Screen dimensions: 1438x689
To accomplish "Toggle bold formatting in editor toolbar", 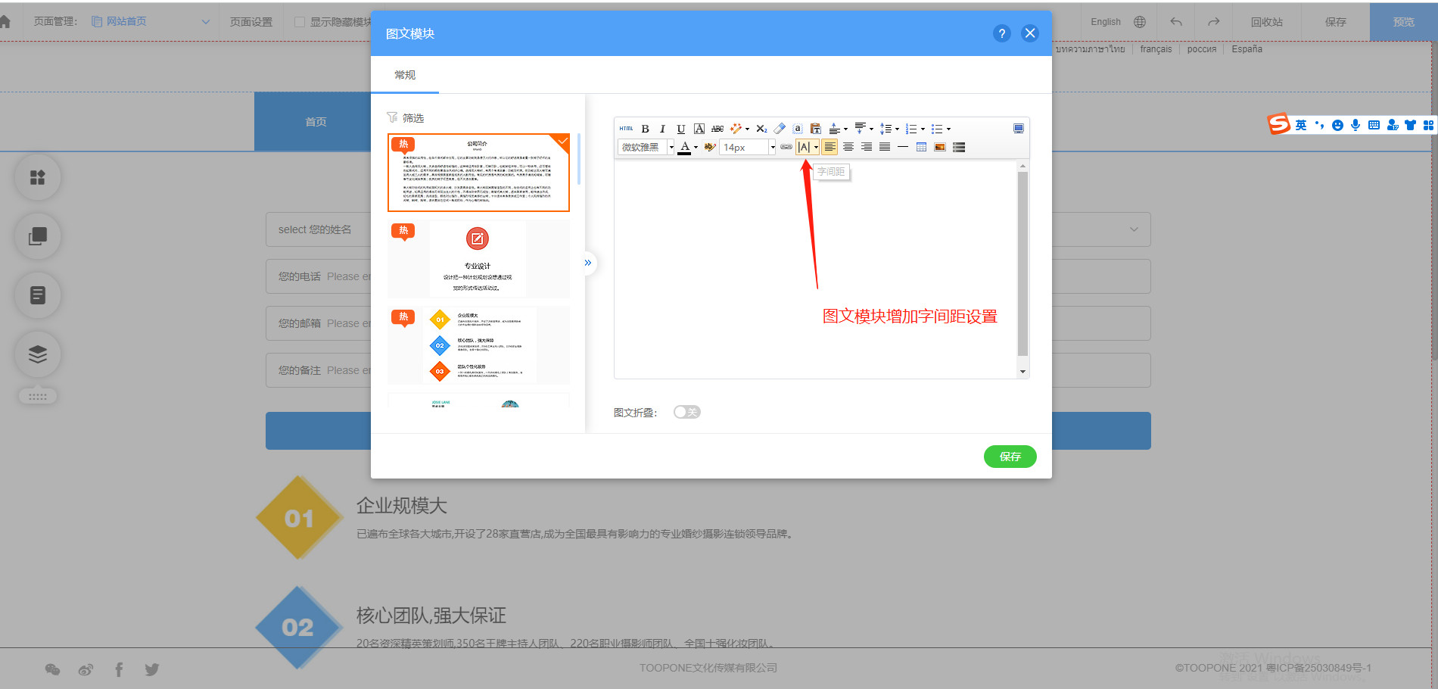I will [x=645, y=129].
